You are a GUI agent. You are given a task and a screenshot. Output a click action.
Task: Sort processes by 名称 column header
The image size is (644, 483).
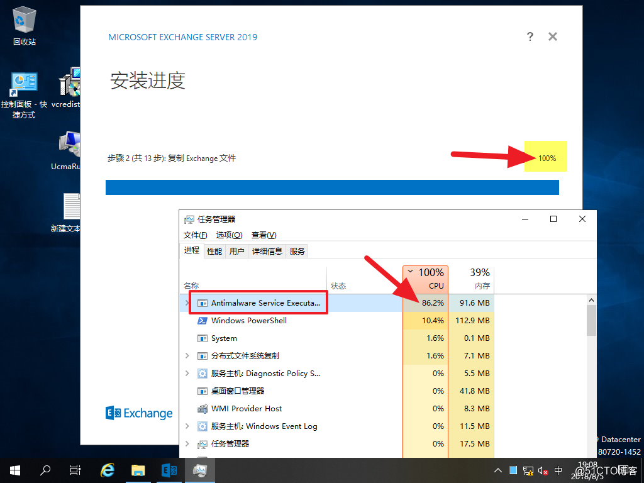(253, 279)
